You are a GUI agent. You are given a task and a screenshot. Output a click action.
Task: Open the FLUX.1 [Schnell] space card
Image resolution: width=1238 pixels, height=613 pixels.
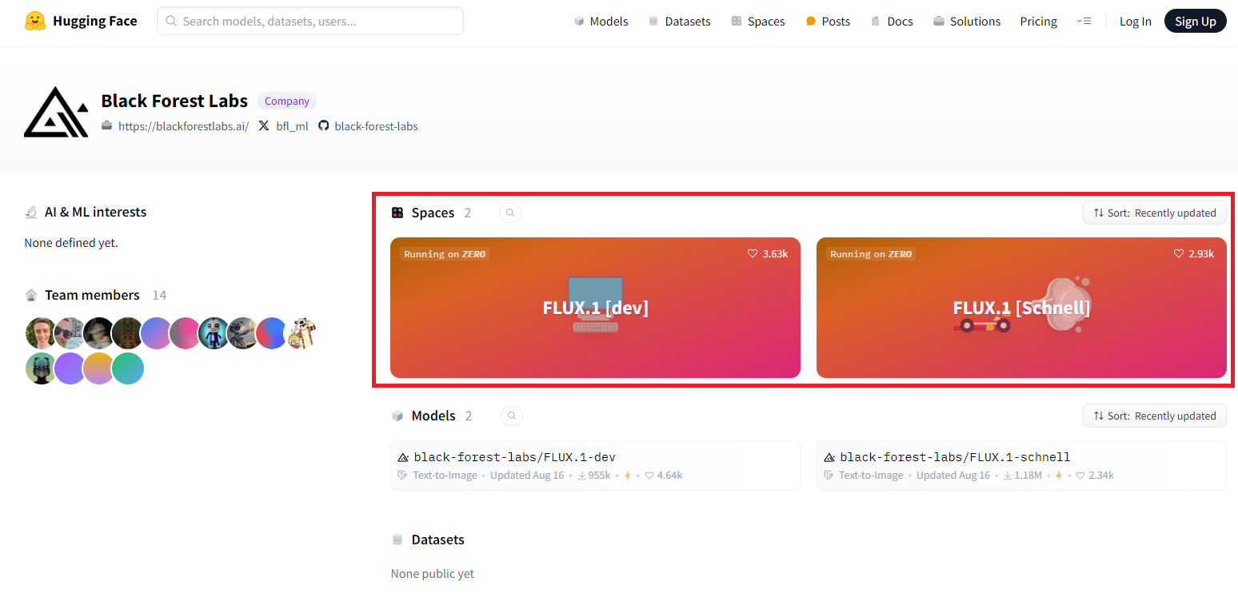click(x=1021, y=308)
